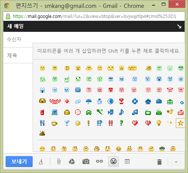Insert the blue cloud emoticon
The image size is (188, 173).
click(78, 101)
